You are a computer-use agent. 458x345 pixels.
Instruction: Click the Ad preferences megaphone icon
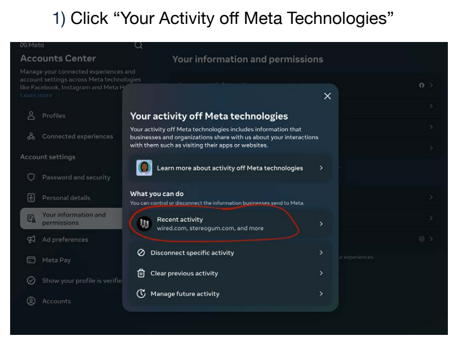point(31,239)
